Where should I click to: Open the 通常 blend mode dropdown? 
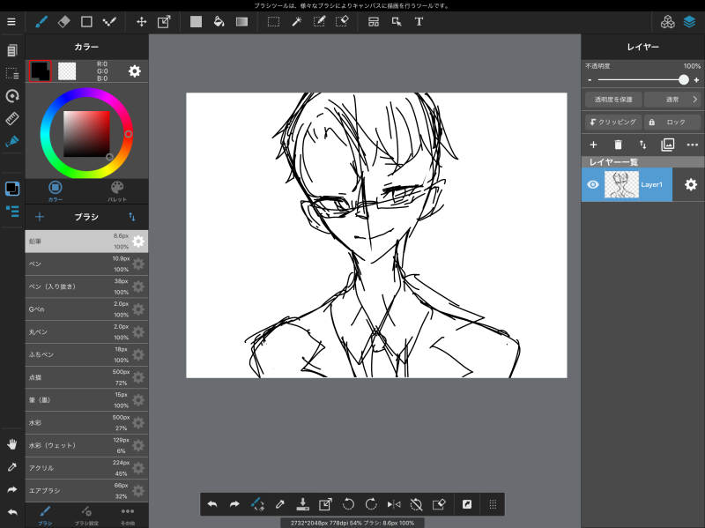(672, 100)
